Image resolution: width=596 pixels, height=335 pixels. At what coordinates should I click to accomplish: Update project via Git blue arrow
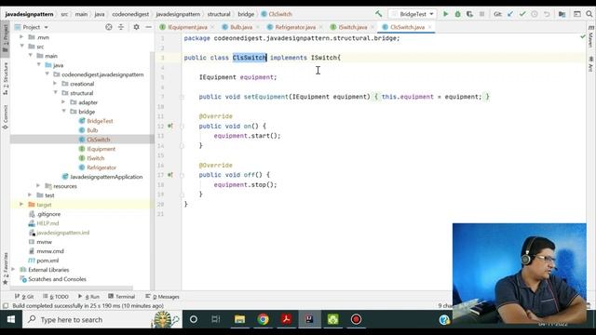[x=510, y=14]
